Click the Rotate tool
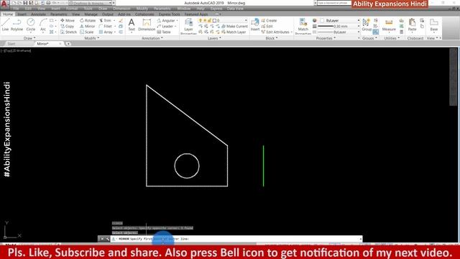The image size is (460, 259). [88, 21]
